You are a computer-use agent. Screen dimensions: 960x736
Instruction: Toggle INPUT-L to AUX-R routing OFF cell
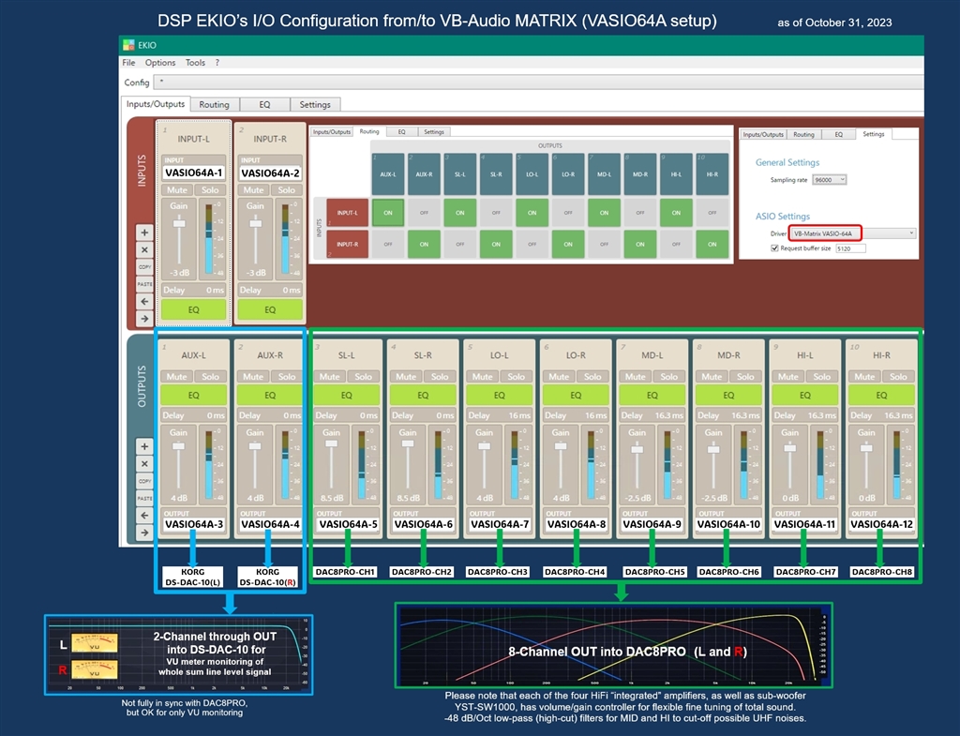(x=424, y=213)
